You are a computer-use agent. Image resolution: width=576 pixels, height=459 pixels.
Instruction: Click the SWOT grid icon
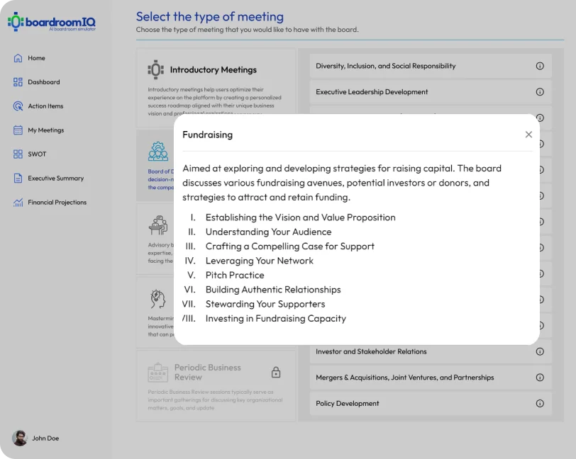18,154
